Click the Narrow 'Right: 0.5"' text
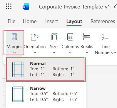This screenshot has width=117, height=108. tap(65, 100)
